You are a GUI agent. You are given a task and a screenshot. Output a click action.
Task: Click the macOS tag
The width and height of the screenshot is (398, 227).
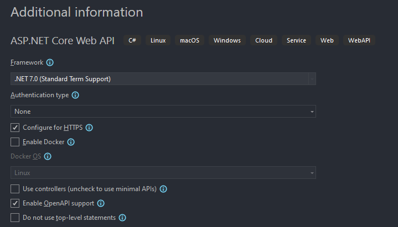(190, 40)
